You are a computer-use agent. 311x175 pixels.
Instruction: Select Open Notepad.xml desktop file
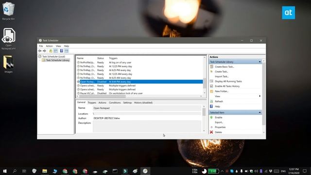8,39
